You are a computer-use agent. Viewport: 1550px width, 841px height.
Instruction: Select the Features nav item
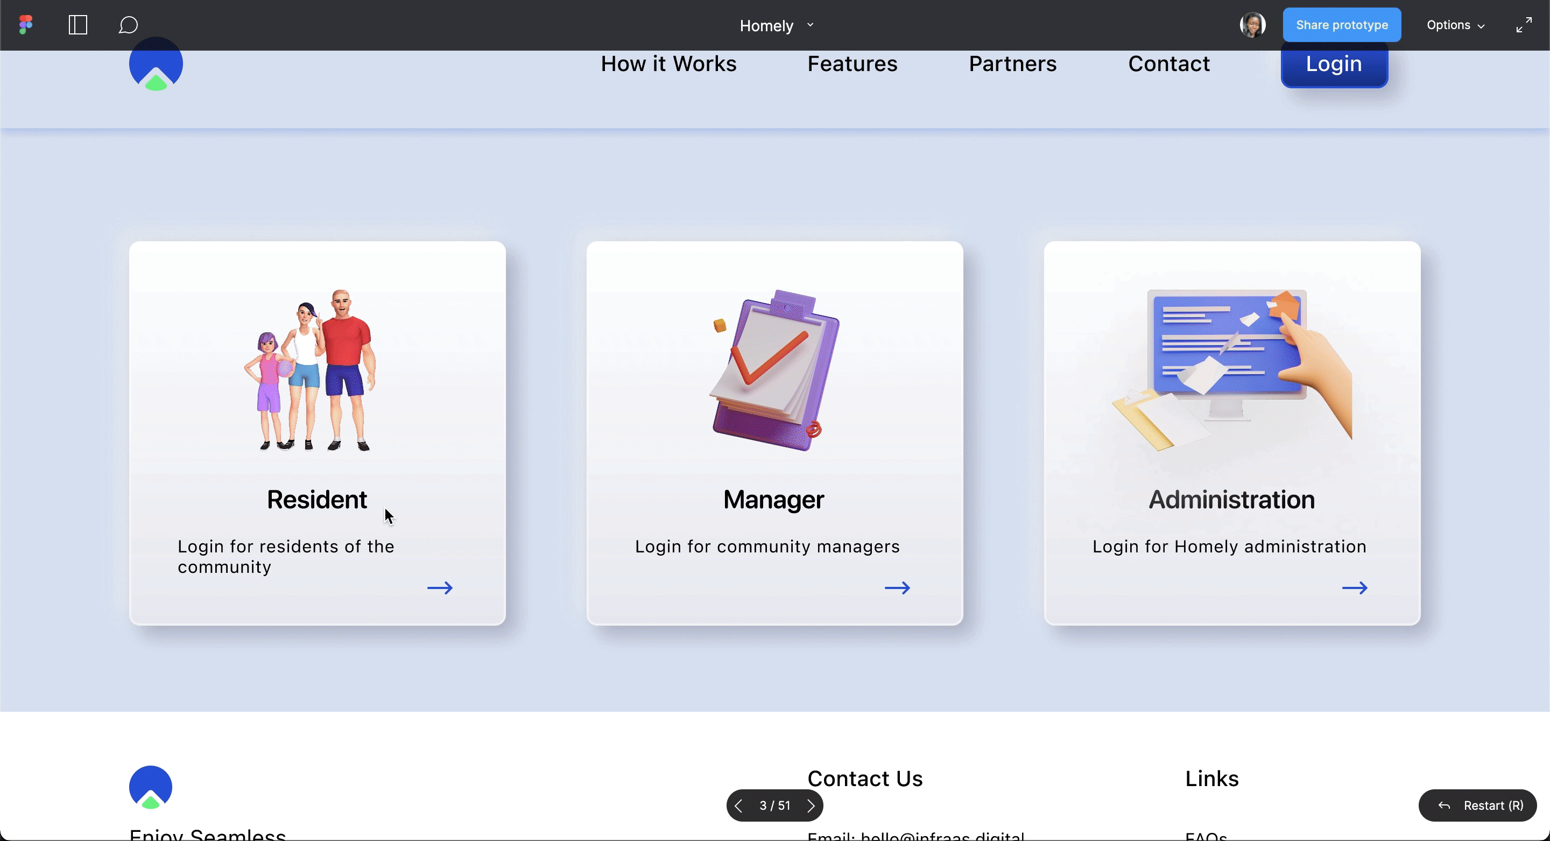click(x=852, y=64)
